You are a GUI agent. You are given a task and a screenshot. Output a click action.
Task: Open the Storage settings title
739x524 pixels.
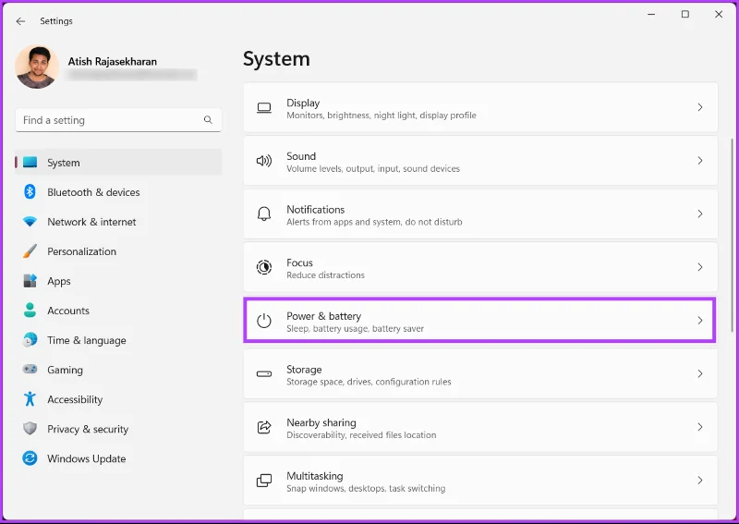304,370
